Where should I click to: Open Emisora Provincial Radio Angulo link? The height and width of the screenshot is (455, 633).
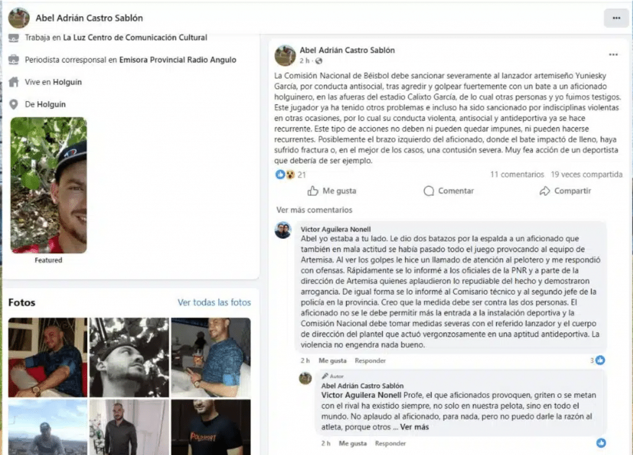pos(177,60)
